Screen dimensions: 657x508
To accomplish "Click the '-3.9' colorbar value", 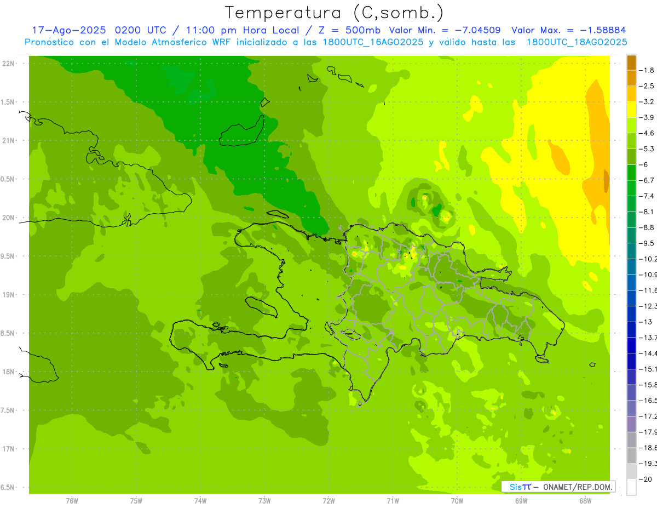I will (x=647, y=117).
